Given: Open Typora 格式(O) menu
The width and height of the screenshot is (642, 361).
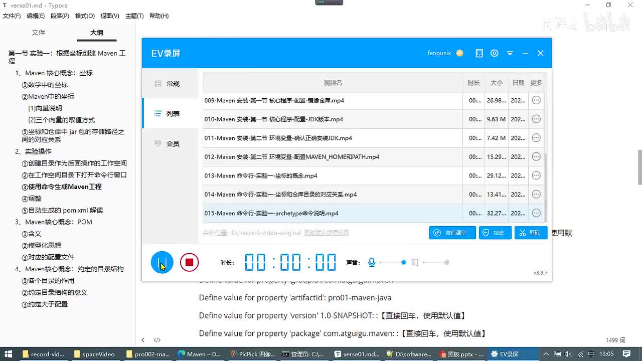Looking at the screenshot, I should coord(85,16).
